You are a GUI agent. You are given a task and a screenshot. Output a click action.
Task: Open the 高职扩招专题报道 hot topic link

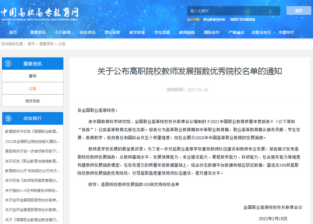coord(243,20)
